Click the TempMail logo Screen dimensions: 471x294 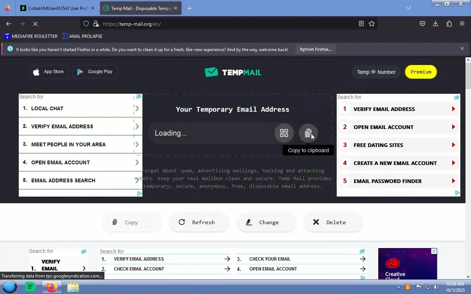click(x=233, y=72)
